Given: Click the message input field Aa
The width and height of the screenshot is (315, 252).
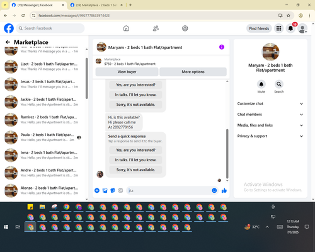Looking at the screenshot, I should (169, 190).
